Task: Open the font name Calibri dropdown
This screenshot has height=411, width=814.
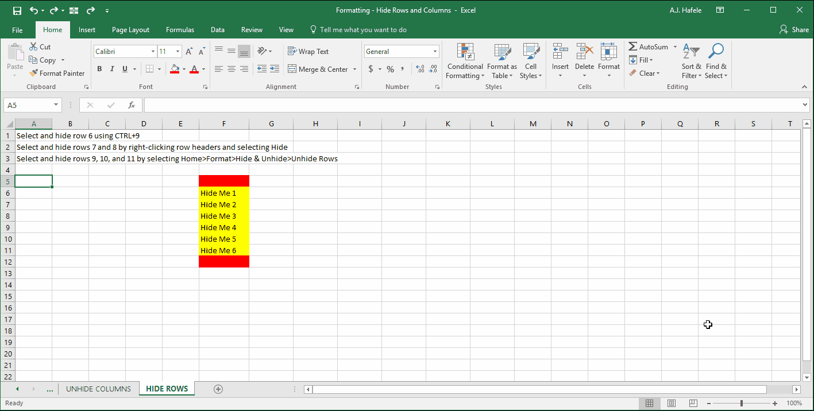Action: coord(153,52)
